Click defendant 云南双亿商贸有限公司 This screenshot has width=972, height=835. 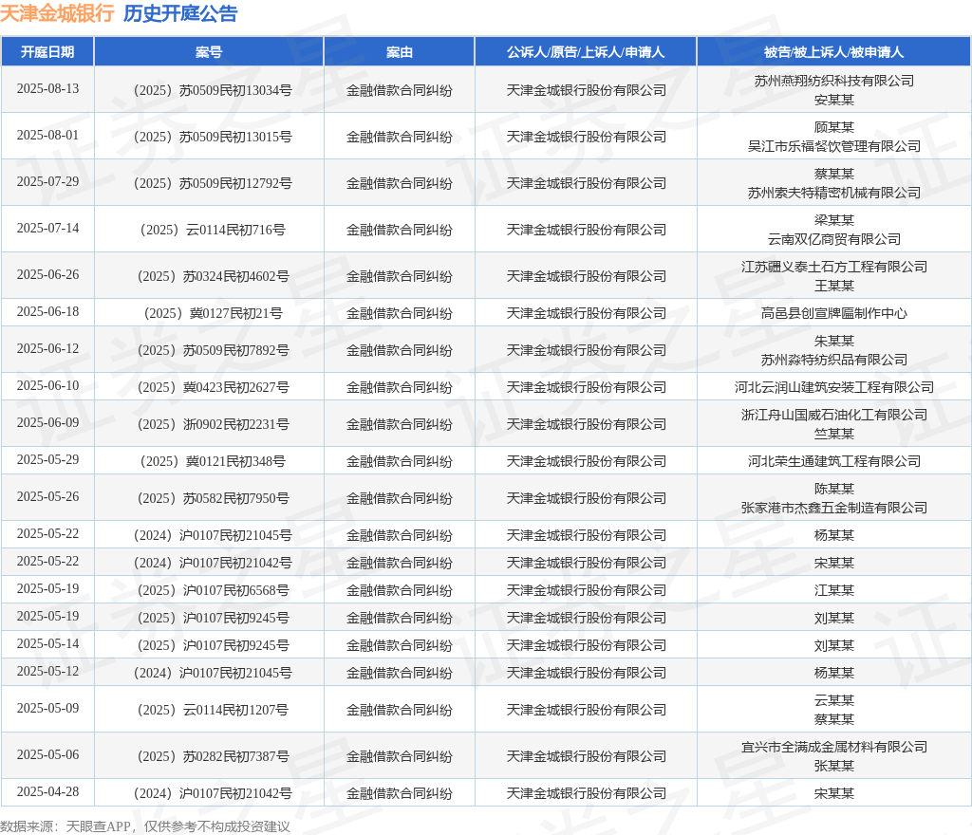[x=833, y=239]
